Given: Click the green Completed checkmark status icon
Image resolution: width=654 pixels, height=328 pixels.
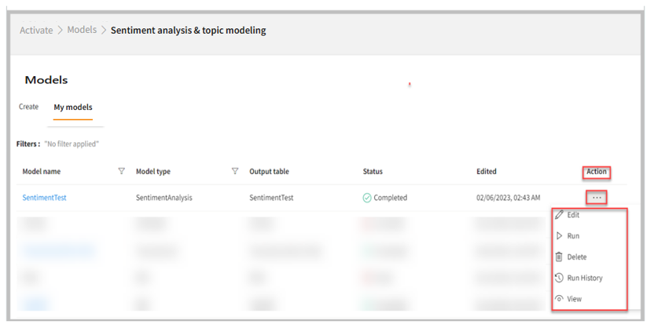Looking at the screenshot, I should [367, 198].
